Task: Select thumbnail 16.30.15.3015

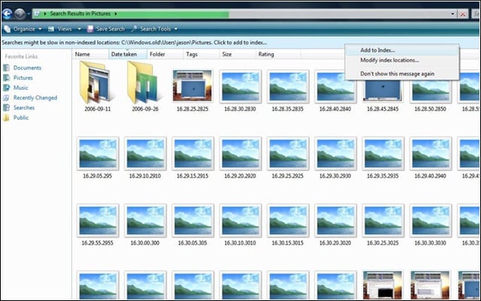Action: click(288, 221)
